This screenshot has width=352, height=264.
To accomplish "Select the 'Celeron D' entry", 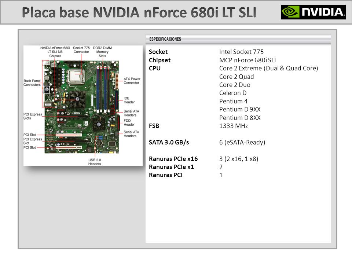I will click(x=233, y=93).
